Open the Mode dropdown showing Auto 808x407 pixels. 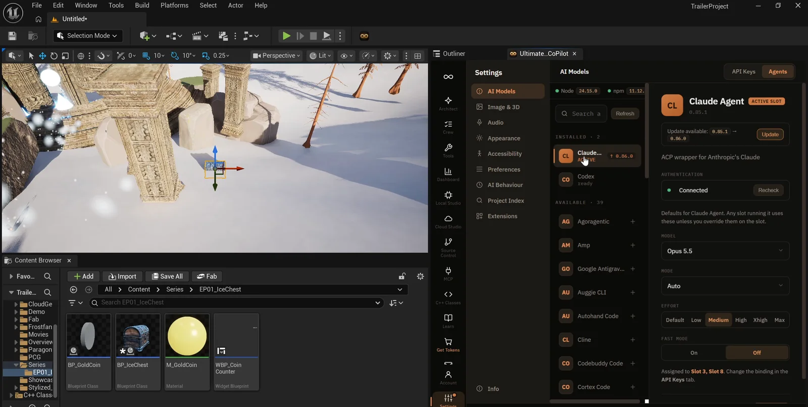725,286
